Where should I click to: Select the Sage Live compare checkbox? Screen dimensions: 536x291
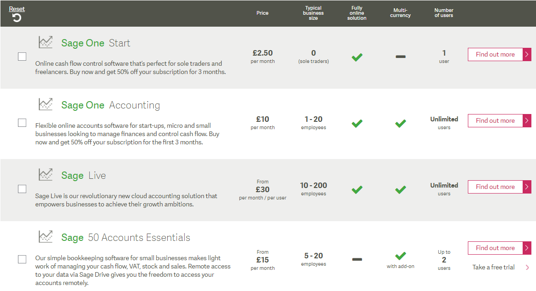click(22, 189)
